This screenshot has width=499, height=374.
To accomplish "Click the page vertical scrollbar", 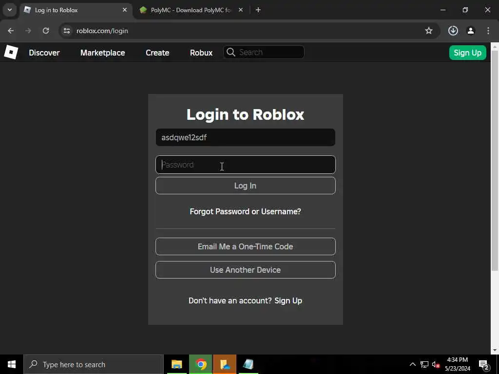I will point(495,161).
